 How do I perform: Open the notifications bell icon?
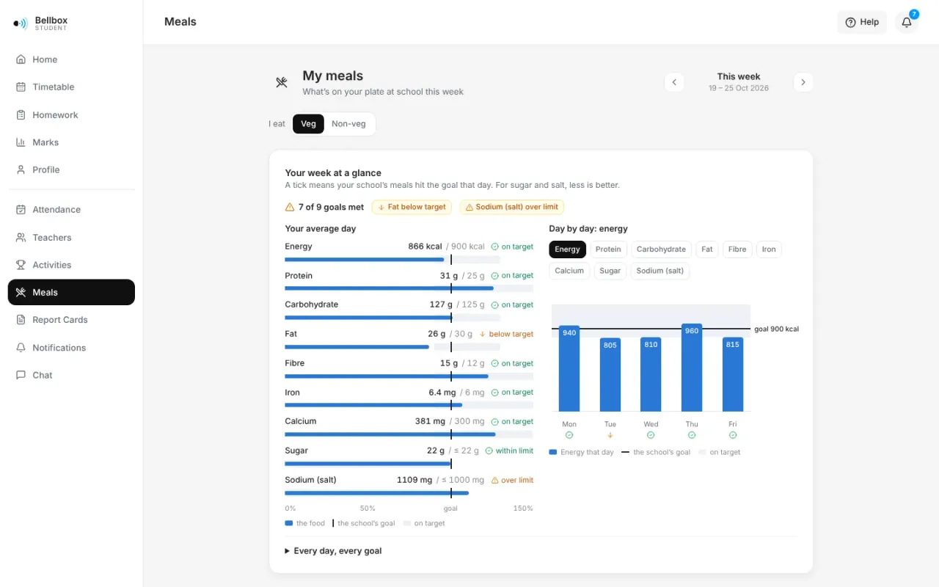point(907,22)
